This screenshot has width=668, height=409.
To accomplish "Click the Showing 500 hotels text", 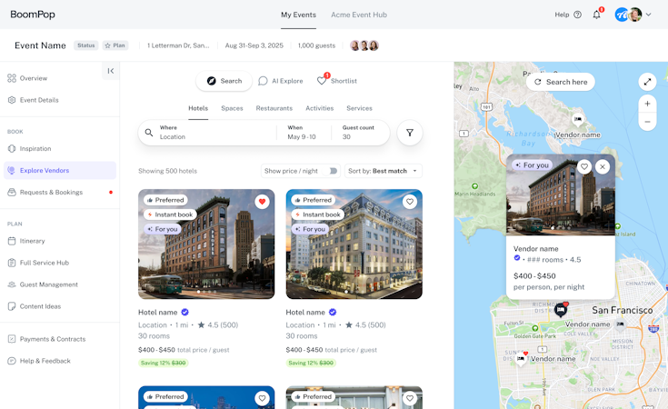I will (x=167, y=171).
